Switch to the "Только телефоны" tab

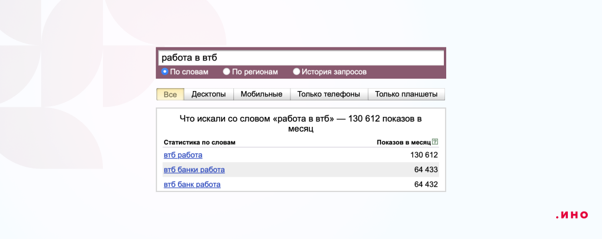(329, 94)
